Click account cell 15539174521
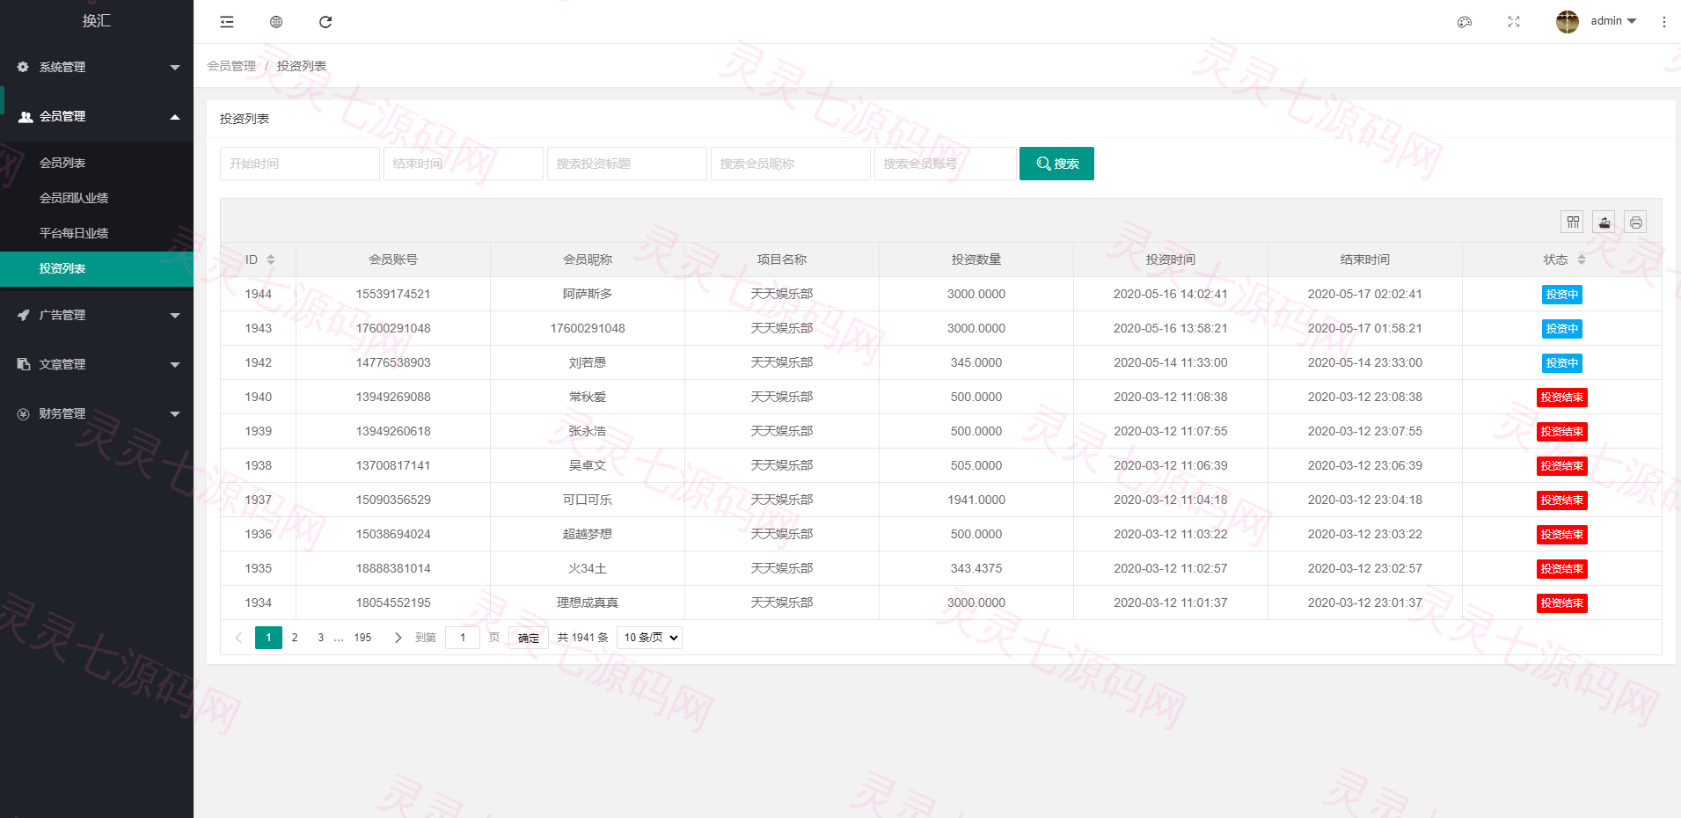 [x=393, y=294]
